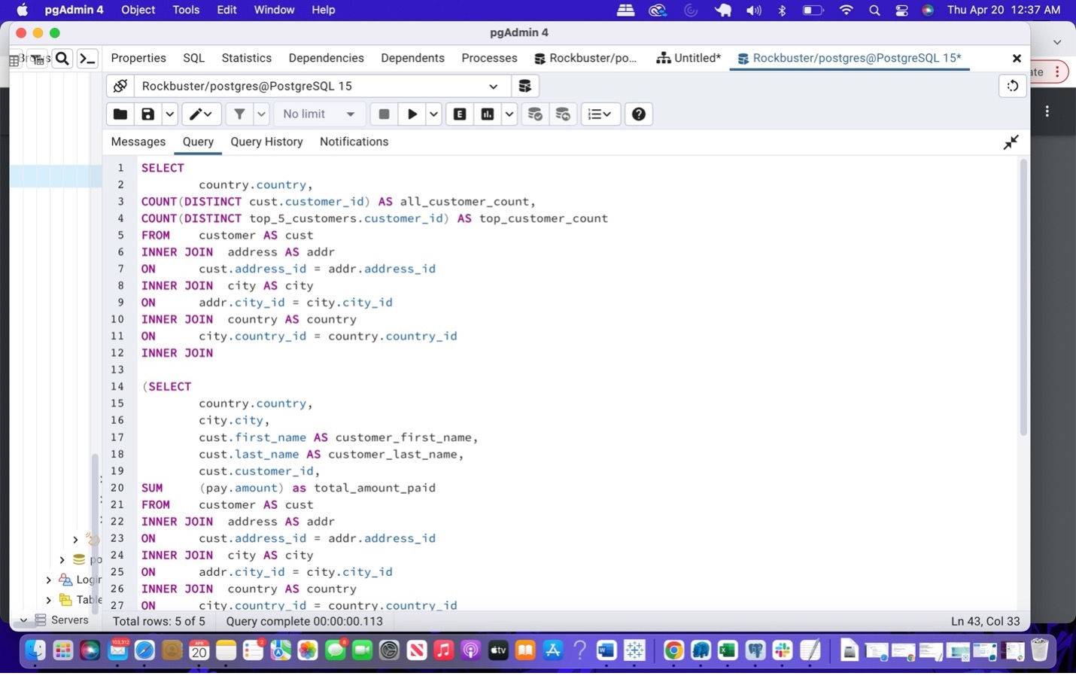The width and height of the screenshot is (1076, 676).
Task: Click the Explain query E icon
Action: pyautogui.click(x=460, y=114)
